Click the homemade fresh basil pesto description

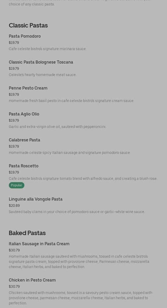[72, 101]
